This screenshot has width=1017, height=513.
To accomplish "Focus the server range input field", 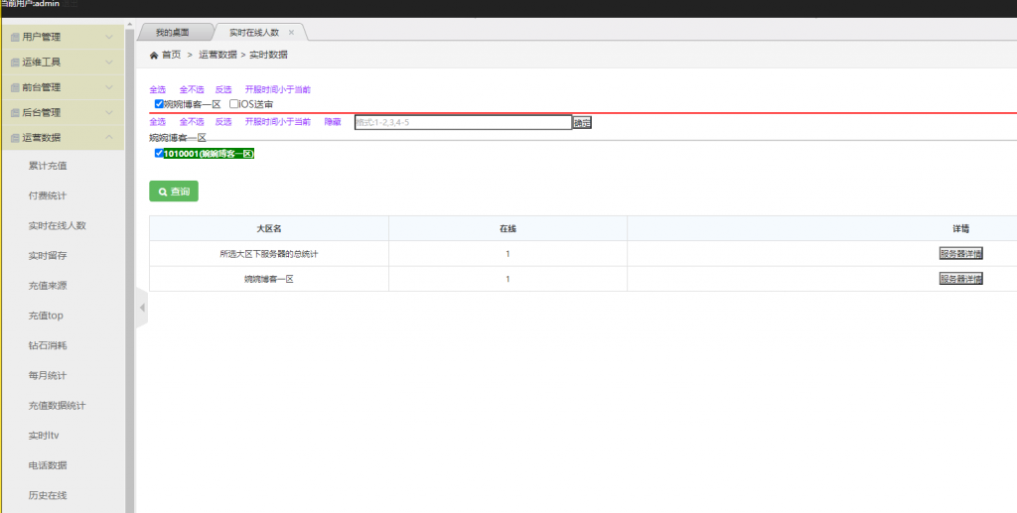I will (463, 123).
